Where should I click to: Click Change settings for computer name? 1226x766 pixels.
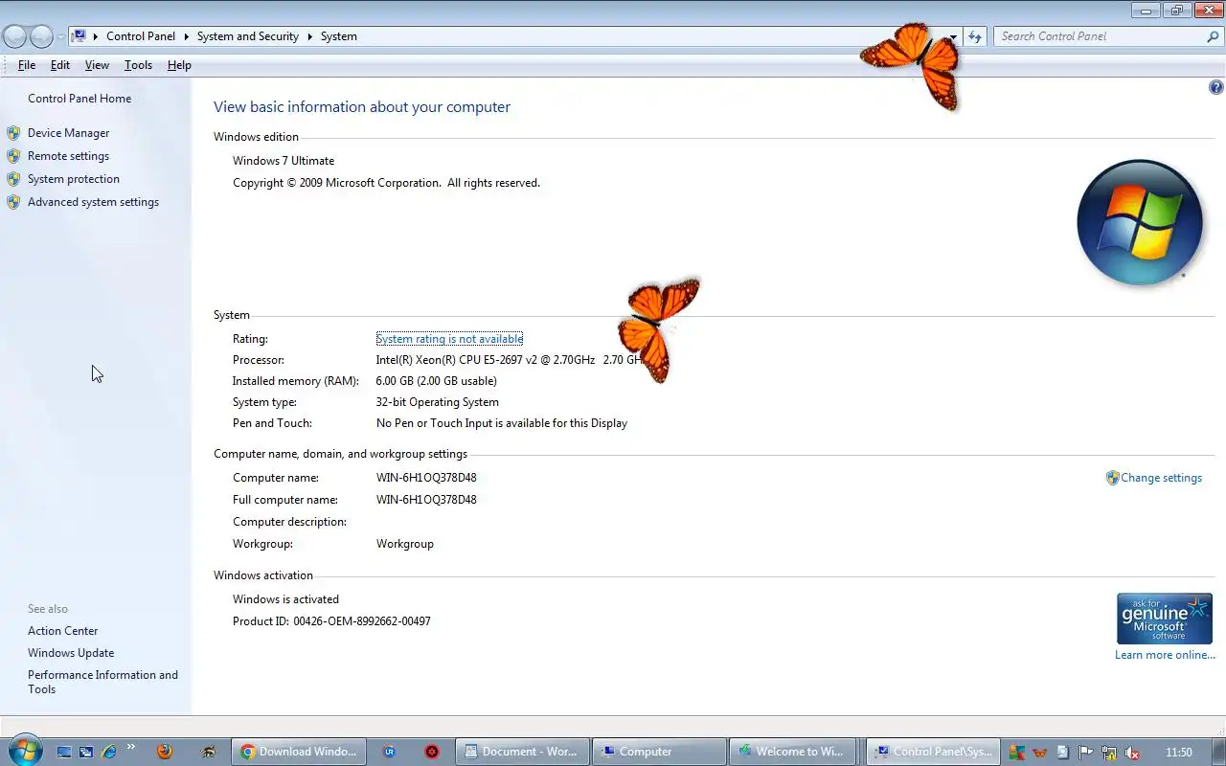[1161, 478]
